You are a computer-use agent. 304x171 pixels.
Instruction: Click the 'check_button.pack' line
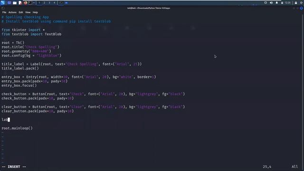coord(38,98)
